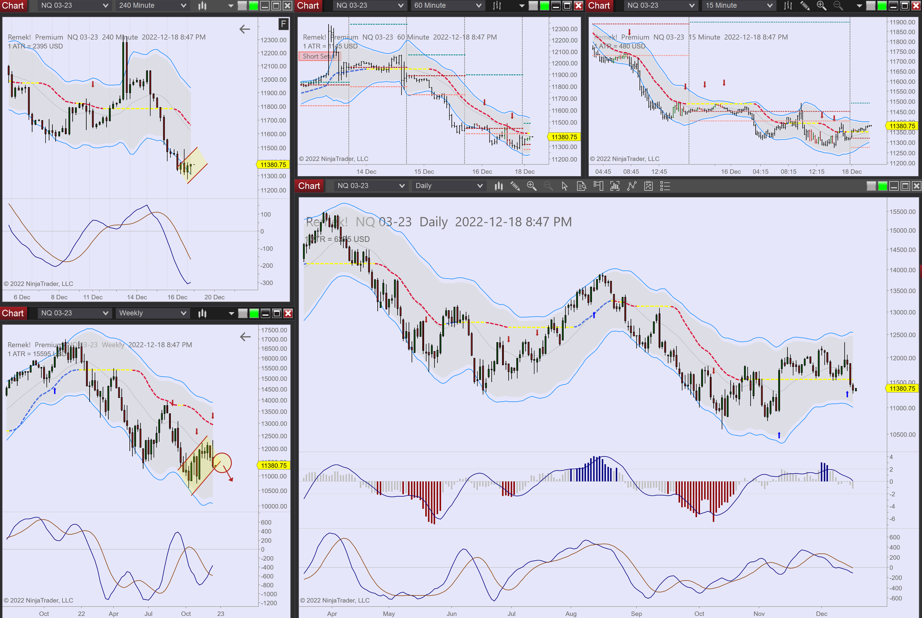Click Chart tab of the Weekly window
922x618 pixels.
13,313
